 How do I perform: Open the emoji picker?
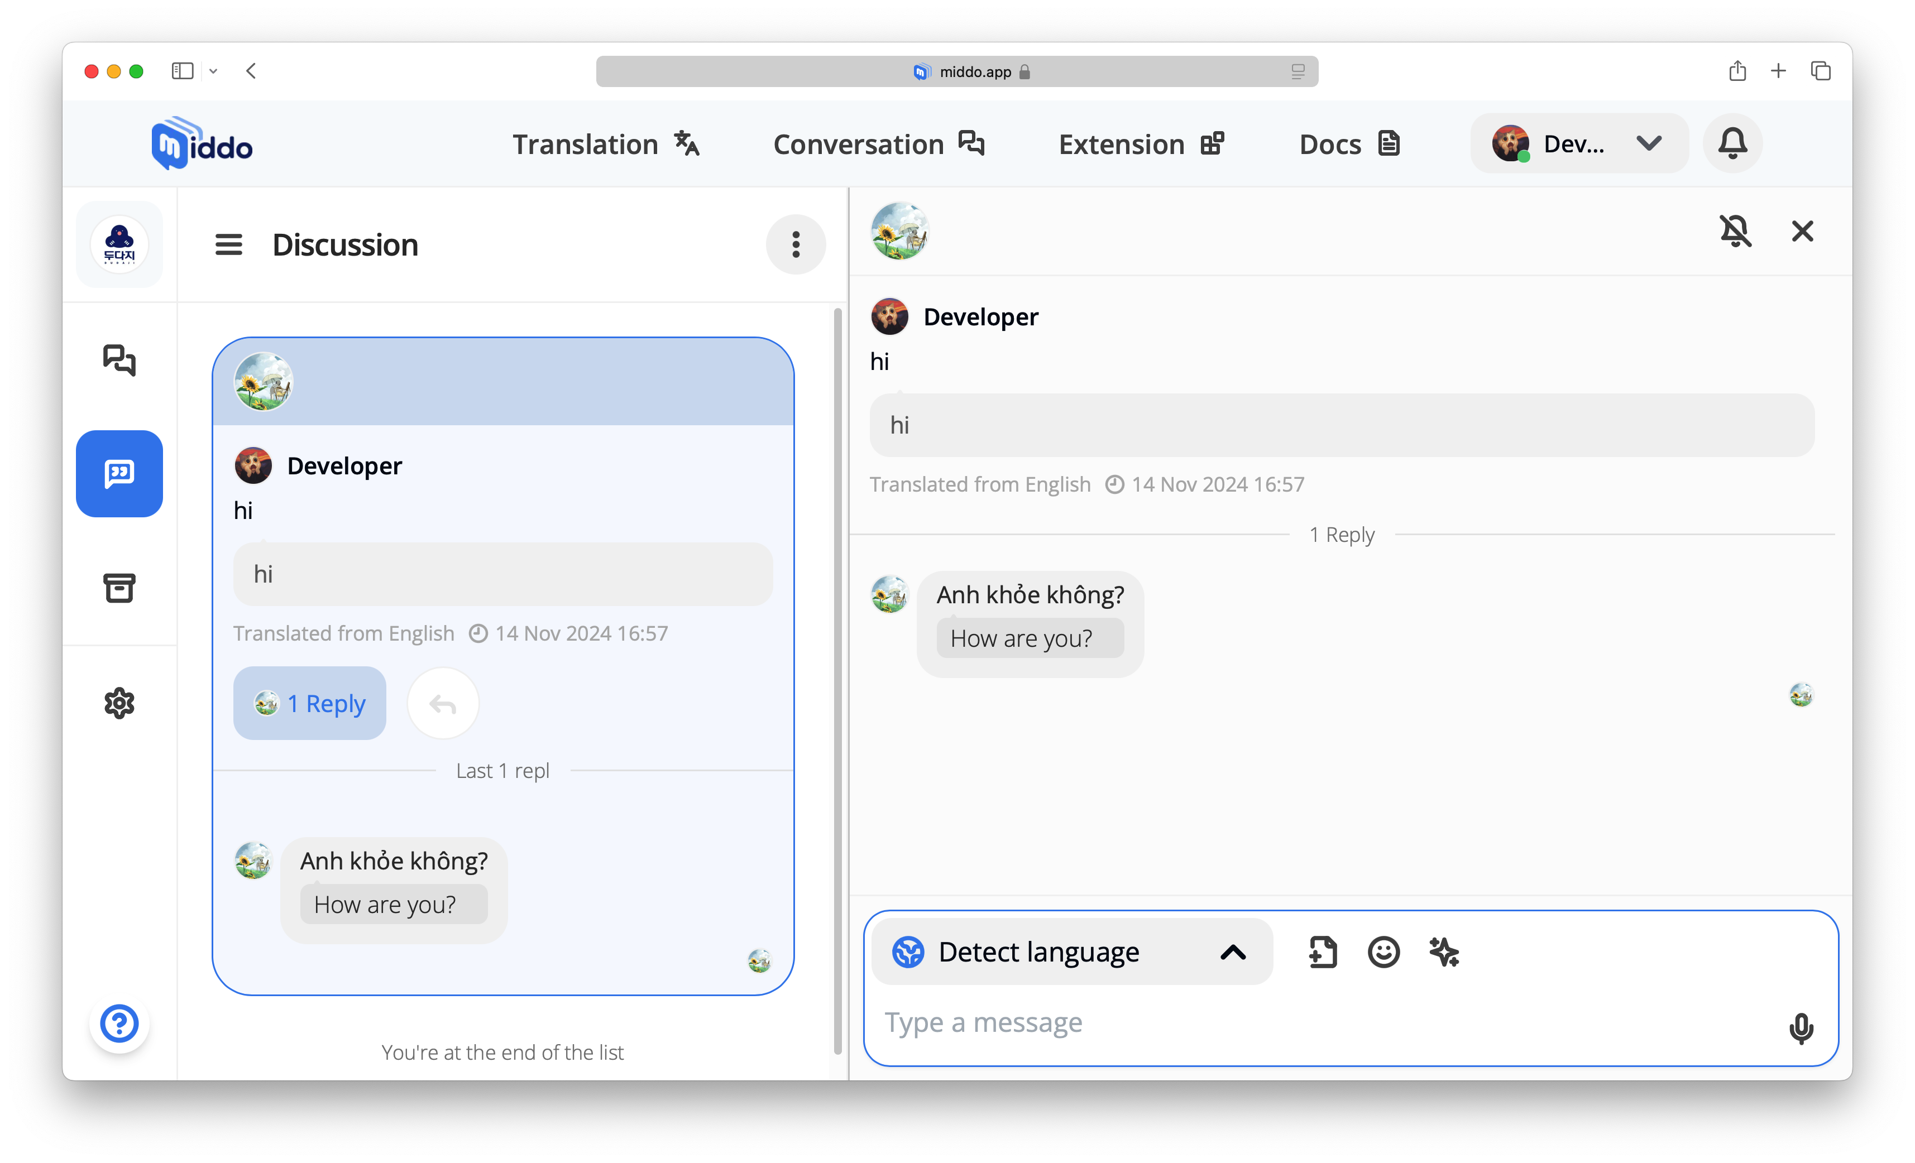pos(1383,951)
